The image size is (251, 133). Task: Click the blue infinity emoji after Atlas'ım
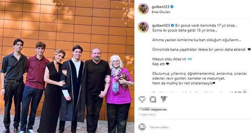coord(190,59)
